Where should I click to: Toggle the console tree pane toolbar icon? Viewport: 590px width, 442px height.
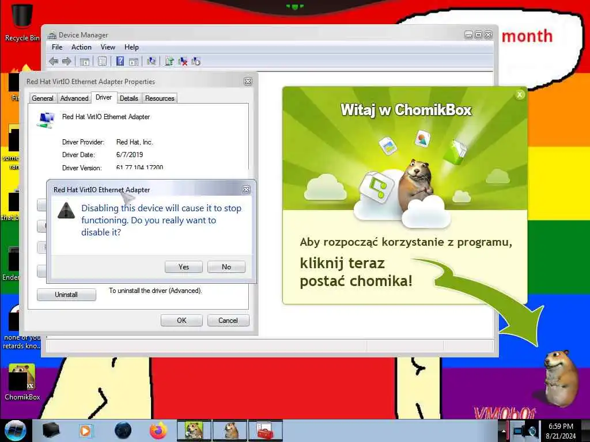pyautogui.click(x=84, y=61)
